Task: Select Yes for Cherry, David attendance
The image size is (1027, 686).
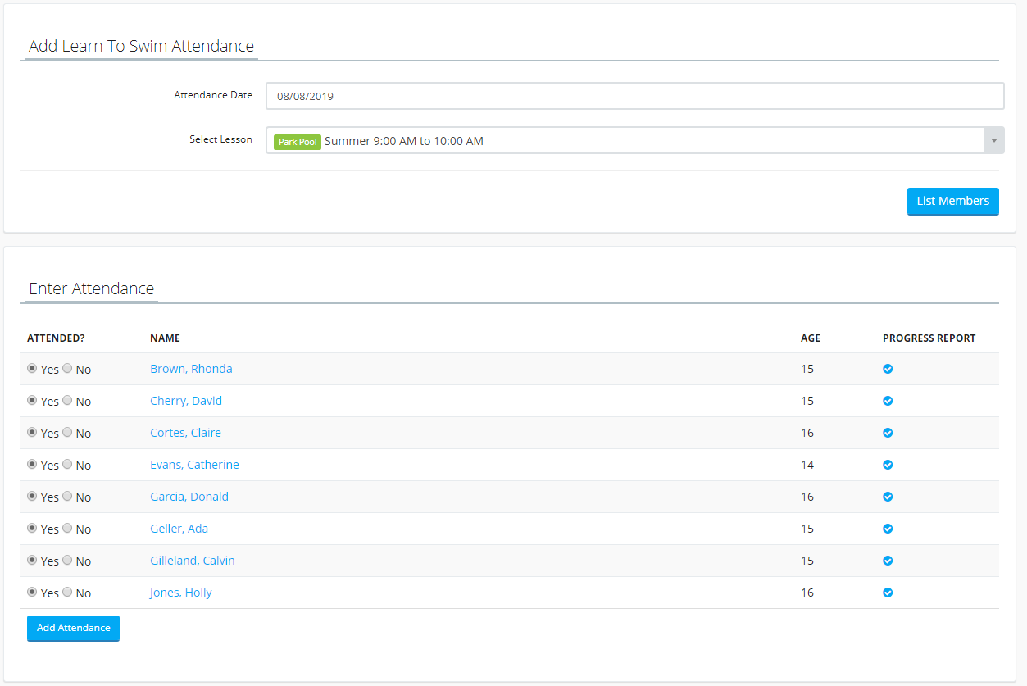Action: [x=32, y=400]
